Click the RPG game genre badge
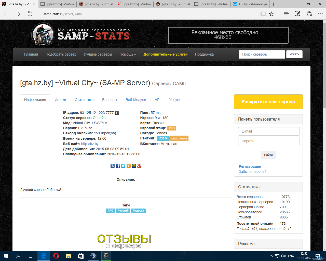Viewport: 326px width, 261px height. [x=172, y=128]
